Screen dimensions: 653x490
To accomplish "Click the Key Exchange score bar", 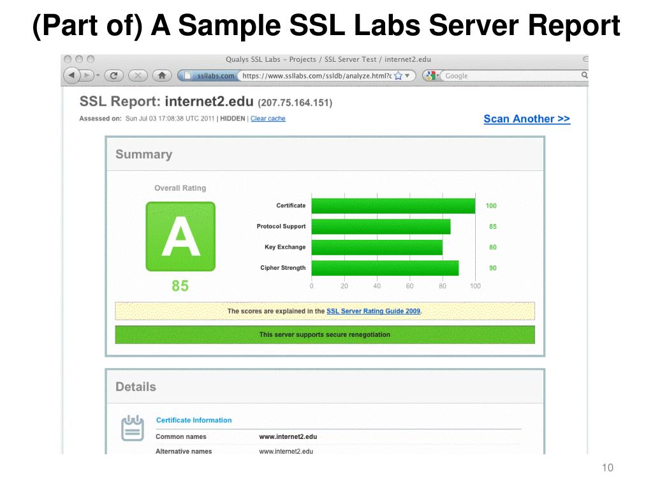I will (x=377, y=248).
